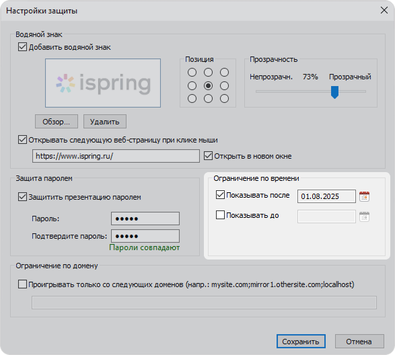Screen dimensions: 395x355
Task: Select bottom-right watermark position
Action: click(x=224, y=98)
